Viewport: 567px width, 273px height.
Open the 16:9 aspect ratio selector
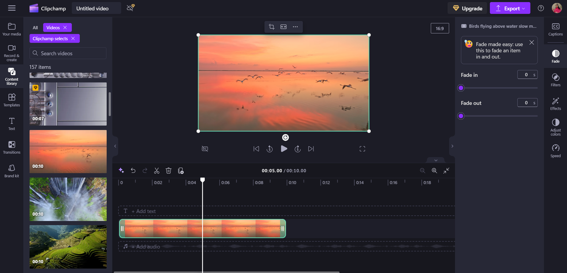439,28
